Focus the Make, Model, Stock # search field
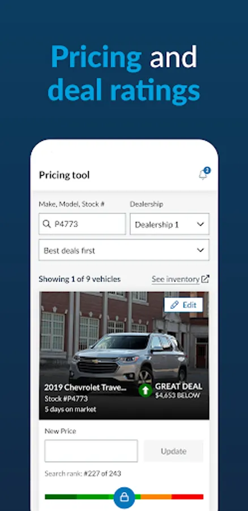Screen dimensions: 248x511 coord(82,224)
